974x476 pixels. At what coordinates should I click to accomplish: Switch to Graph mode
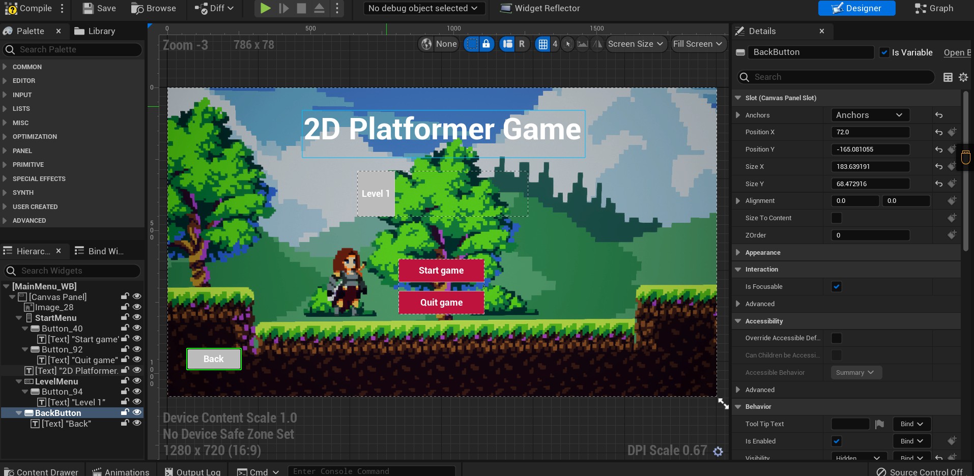[x=934, y=8]
